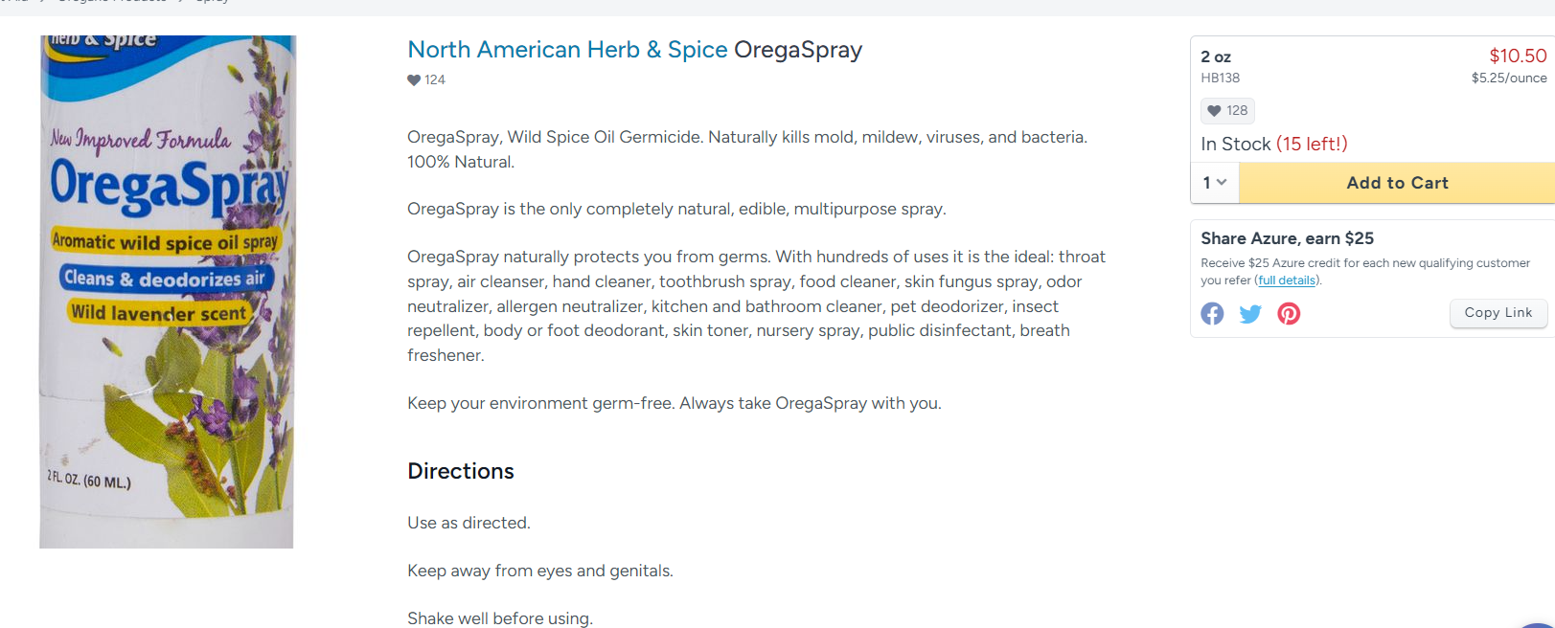Click the $5.25/ounce unit price
The width and height of the screenshot is (1555, 628).
(1509, 78)
